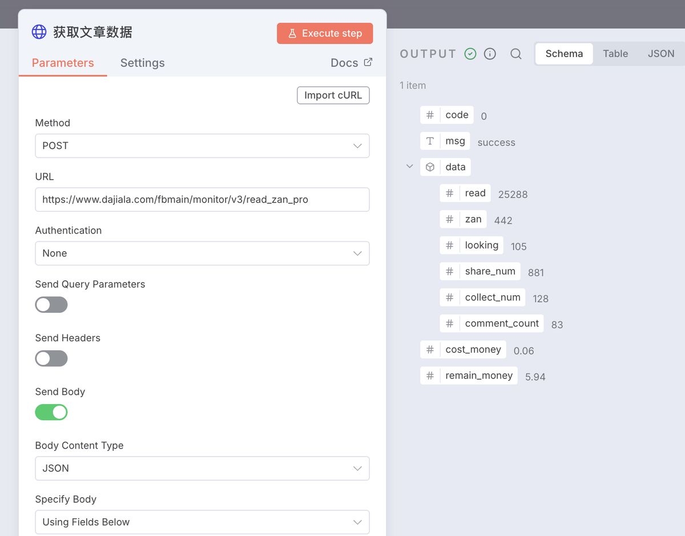
Task: Click the object icon beside data
Action: pos(430,167)
